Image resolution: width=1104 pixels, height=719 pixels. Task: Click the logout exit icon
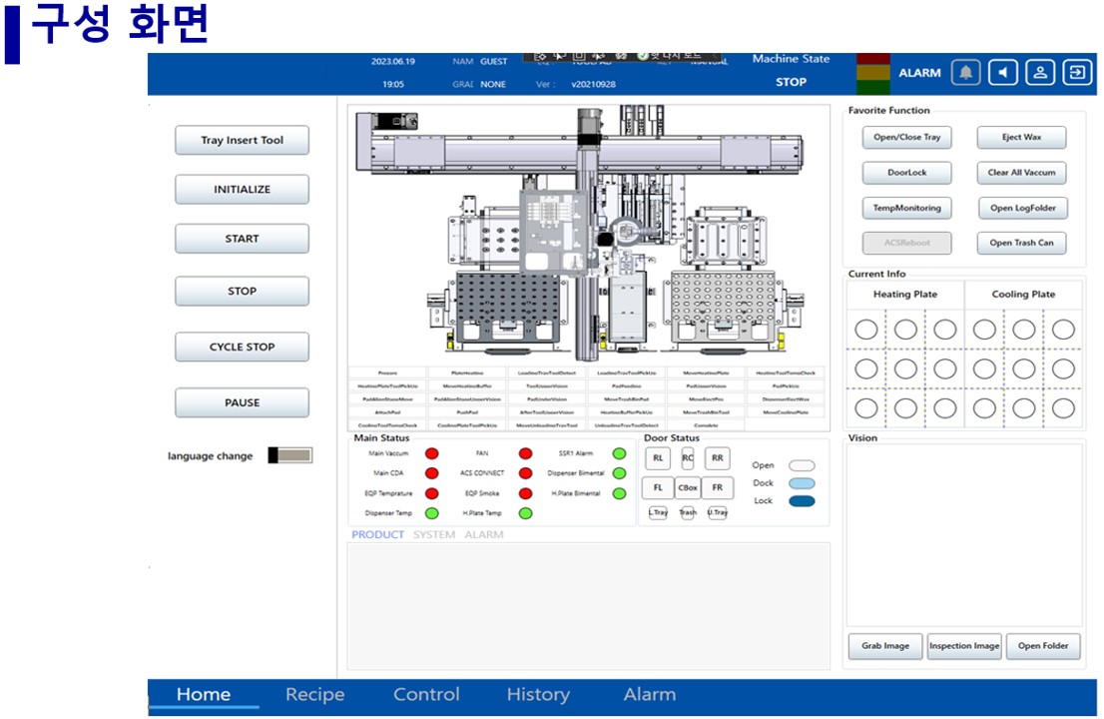[1077, 72]
